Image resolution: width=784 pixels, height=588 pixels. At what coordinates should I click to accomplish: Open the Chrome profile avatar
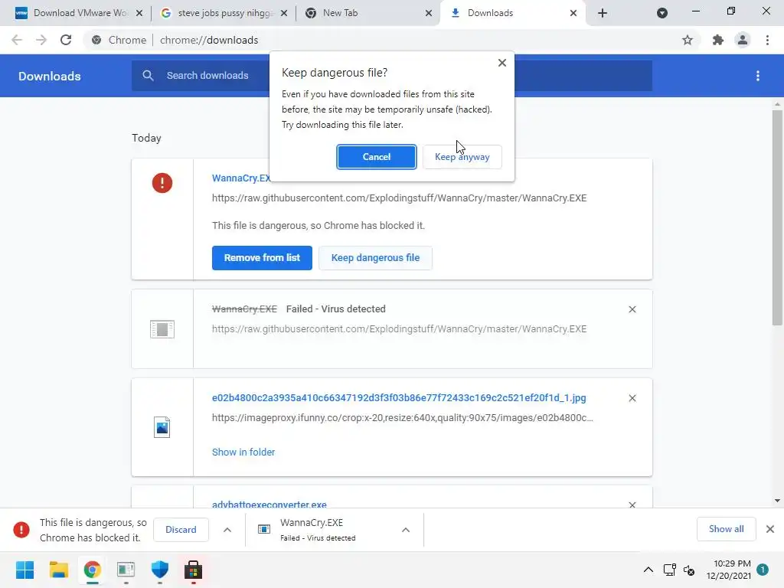pos(743,40)
